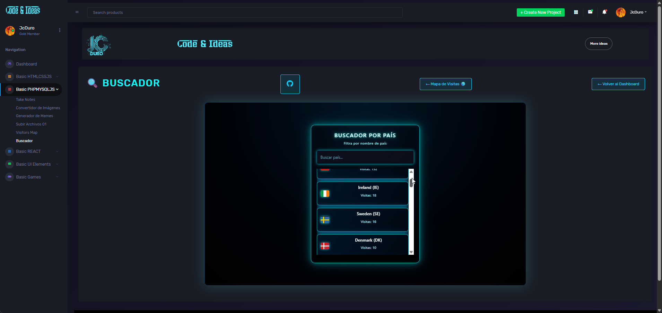This screenshot has width=662, height=313.
Task: Expand the Basic HTMLCSSJS section
Action: 34,77
